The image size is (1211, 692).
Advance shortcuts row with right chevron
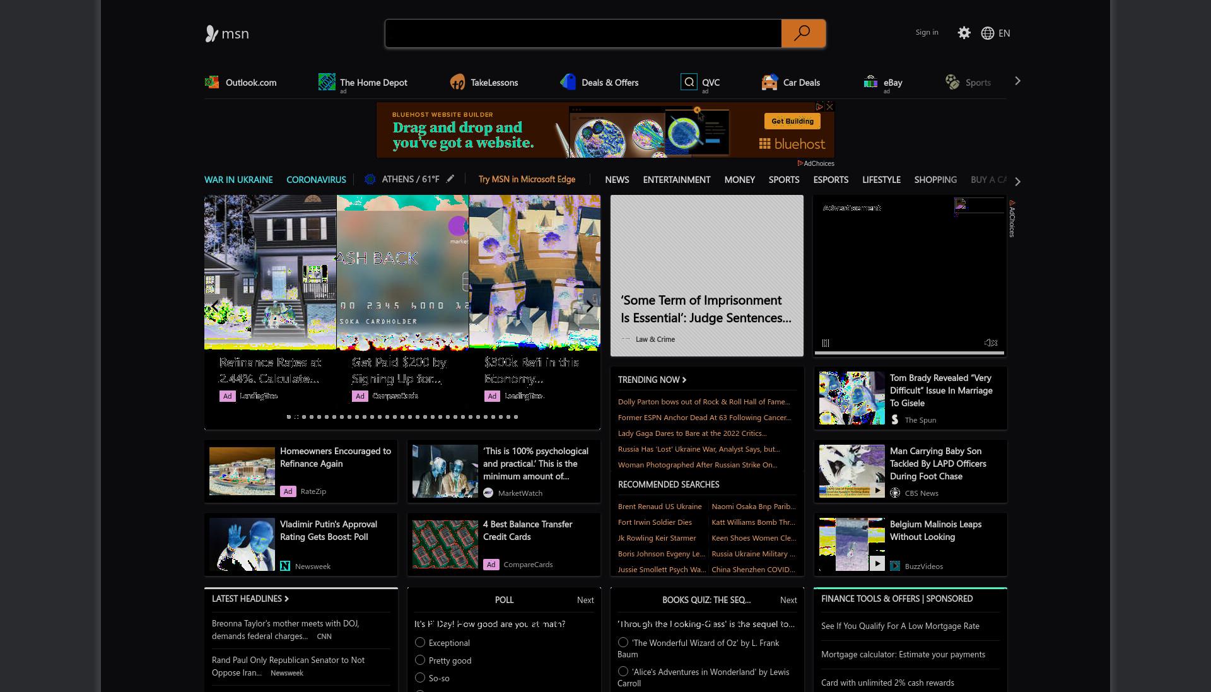click(x=1017, y=81)
